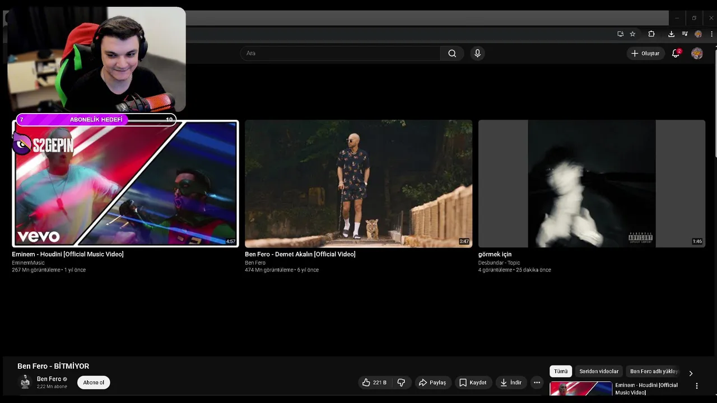Select the Ben Fero adlı yükleyen chip
The image size is (717, 403).
[x=654, y=371]
